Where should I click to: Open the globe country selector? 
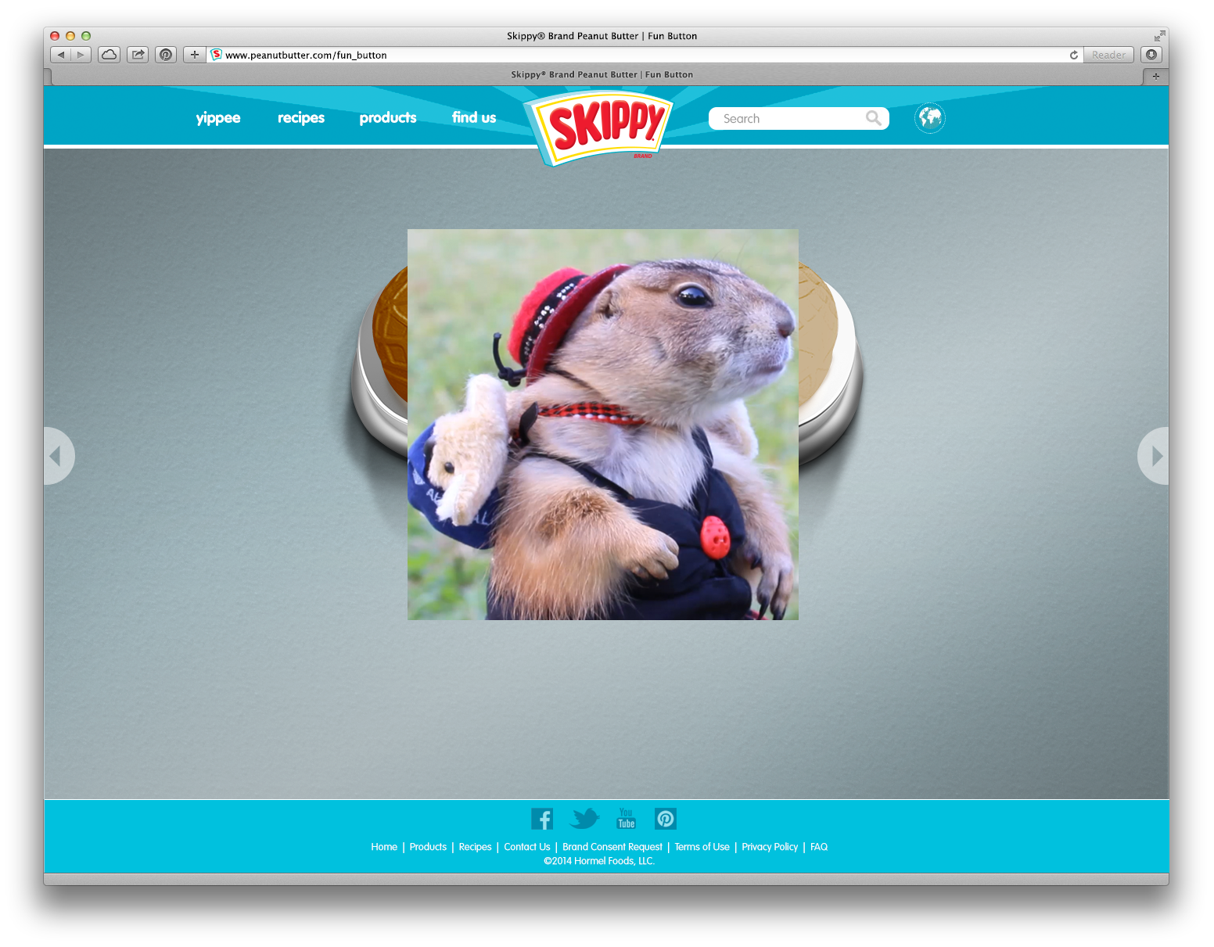[930, 118]
